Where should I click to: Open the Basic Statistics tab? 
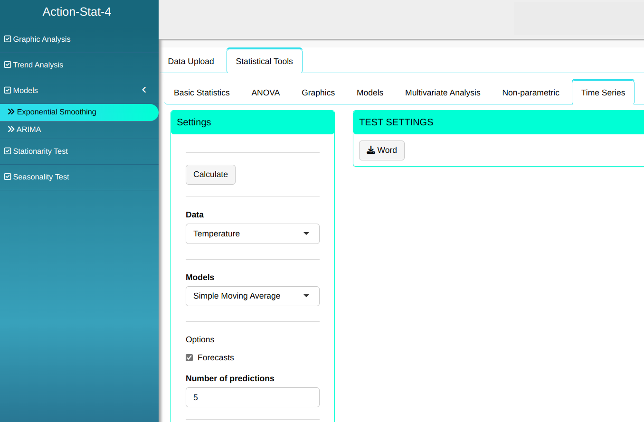(201, 93)
